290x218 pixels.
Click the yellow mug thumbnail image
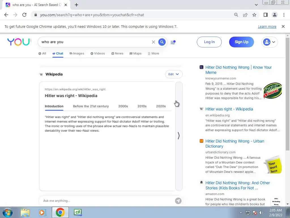pos(273,165)
